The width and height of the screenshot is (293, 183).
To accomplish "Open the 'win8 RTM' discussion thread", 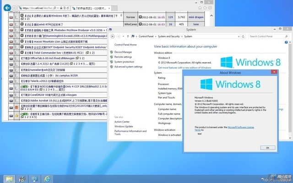I will click(44, 24).
